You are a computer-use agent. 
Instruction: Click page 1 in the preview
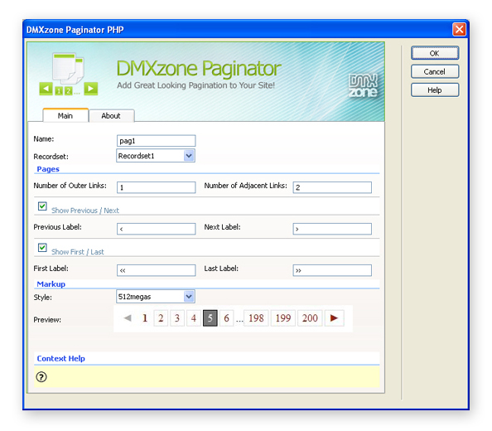(x=145, y=318)
